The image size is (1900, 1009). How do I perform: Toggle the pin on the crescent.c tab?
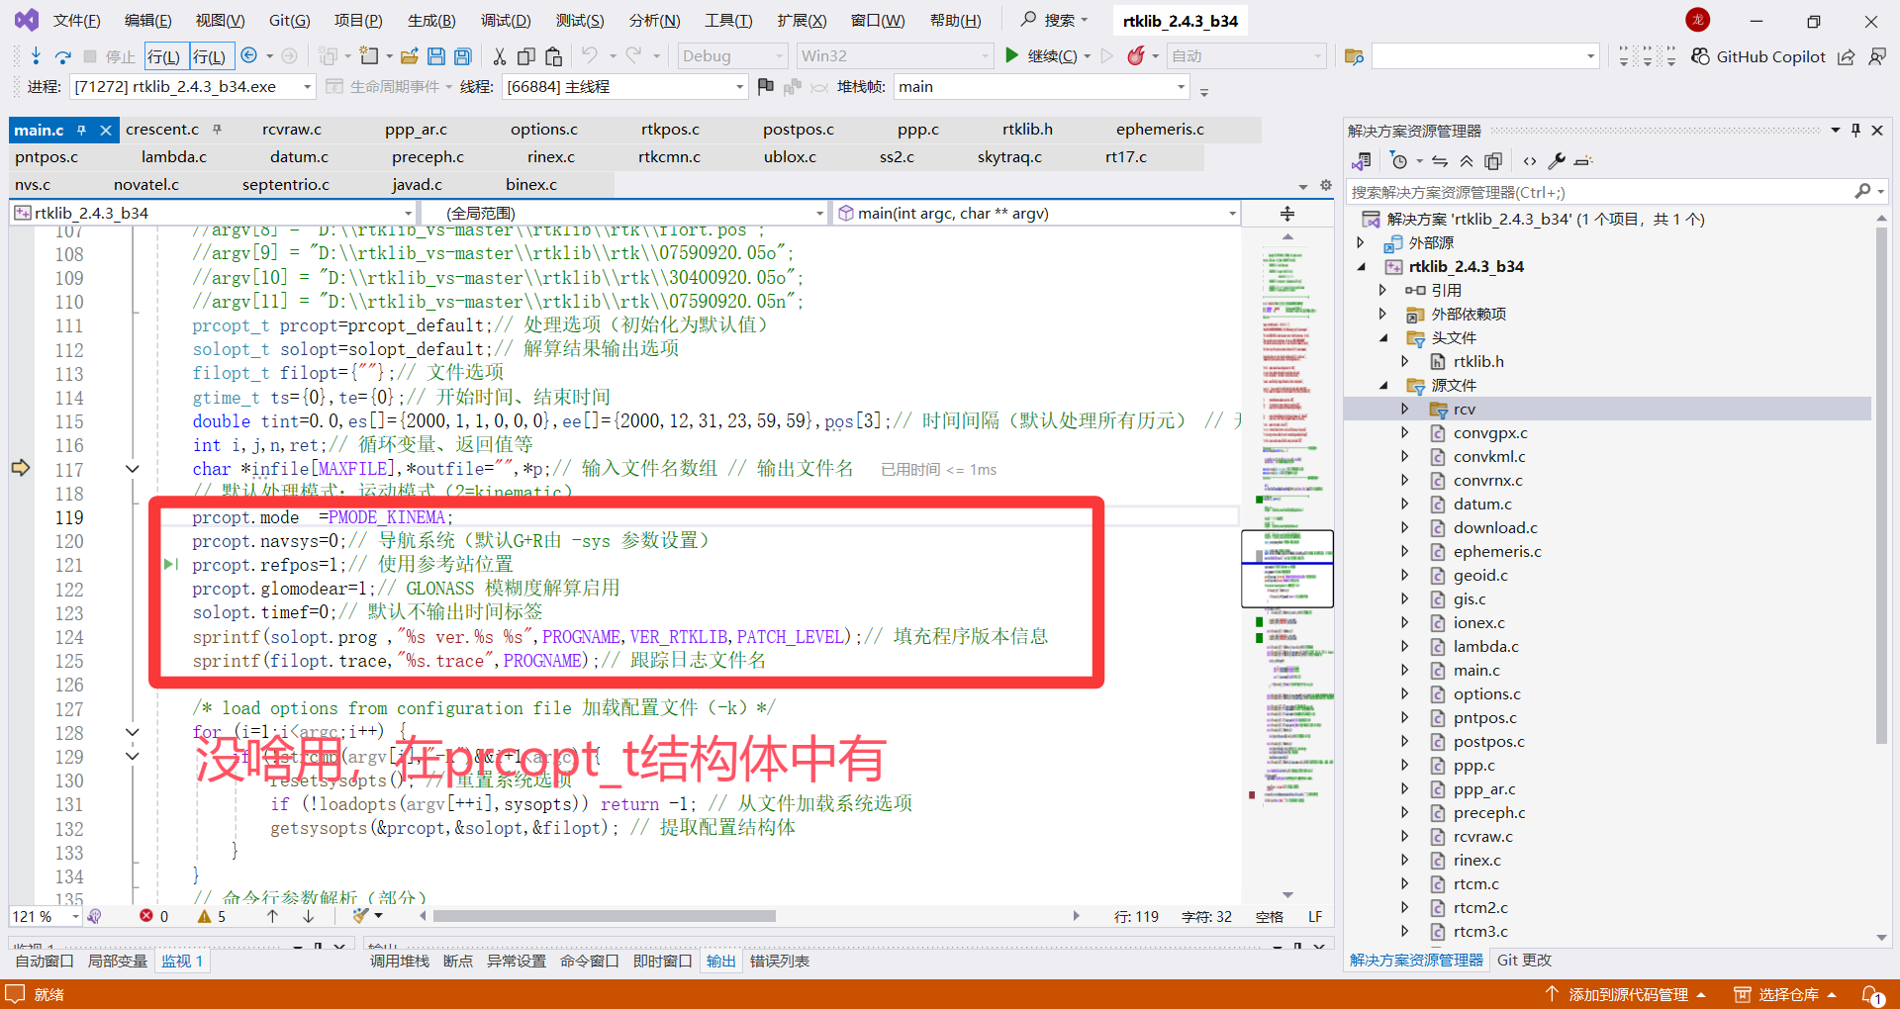tap(217, 130)
